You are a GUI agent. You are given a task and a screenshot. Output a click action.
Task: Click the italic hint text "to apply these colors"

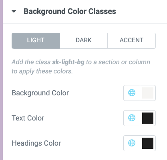tap(42, 71)
